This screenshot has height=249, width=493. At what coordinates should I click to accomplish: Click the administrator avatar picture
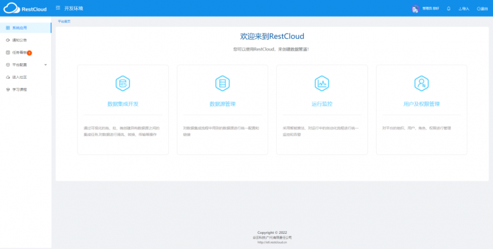pyautogui.click(x=415, y=9)
